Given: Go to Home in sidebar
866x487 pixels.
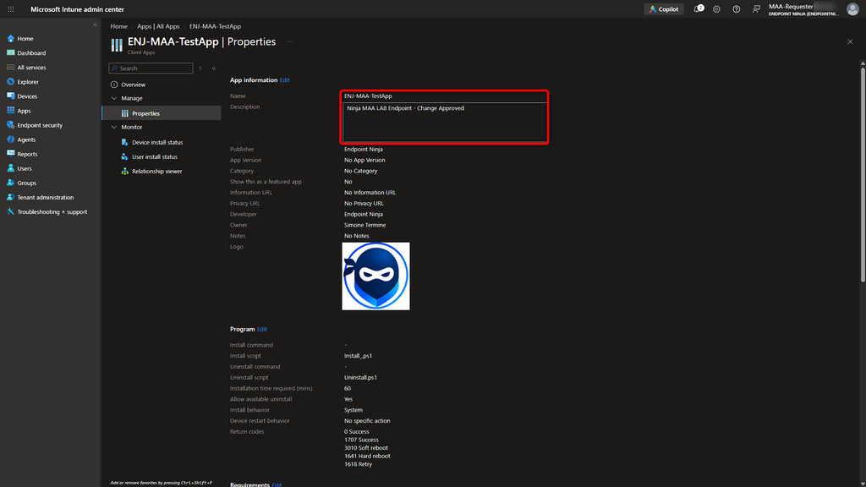Looking at the screenshot, I should tap(25, 39).
